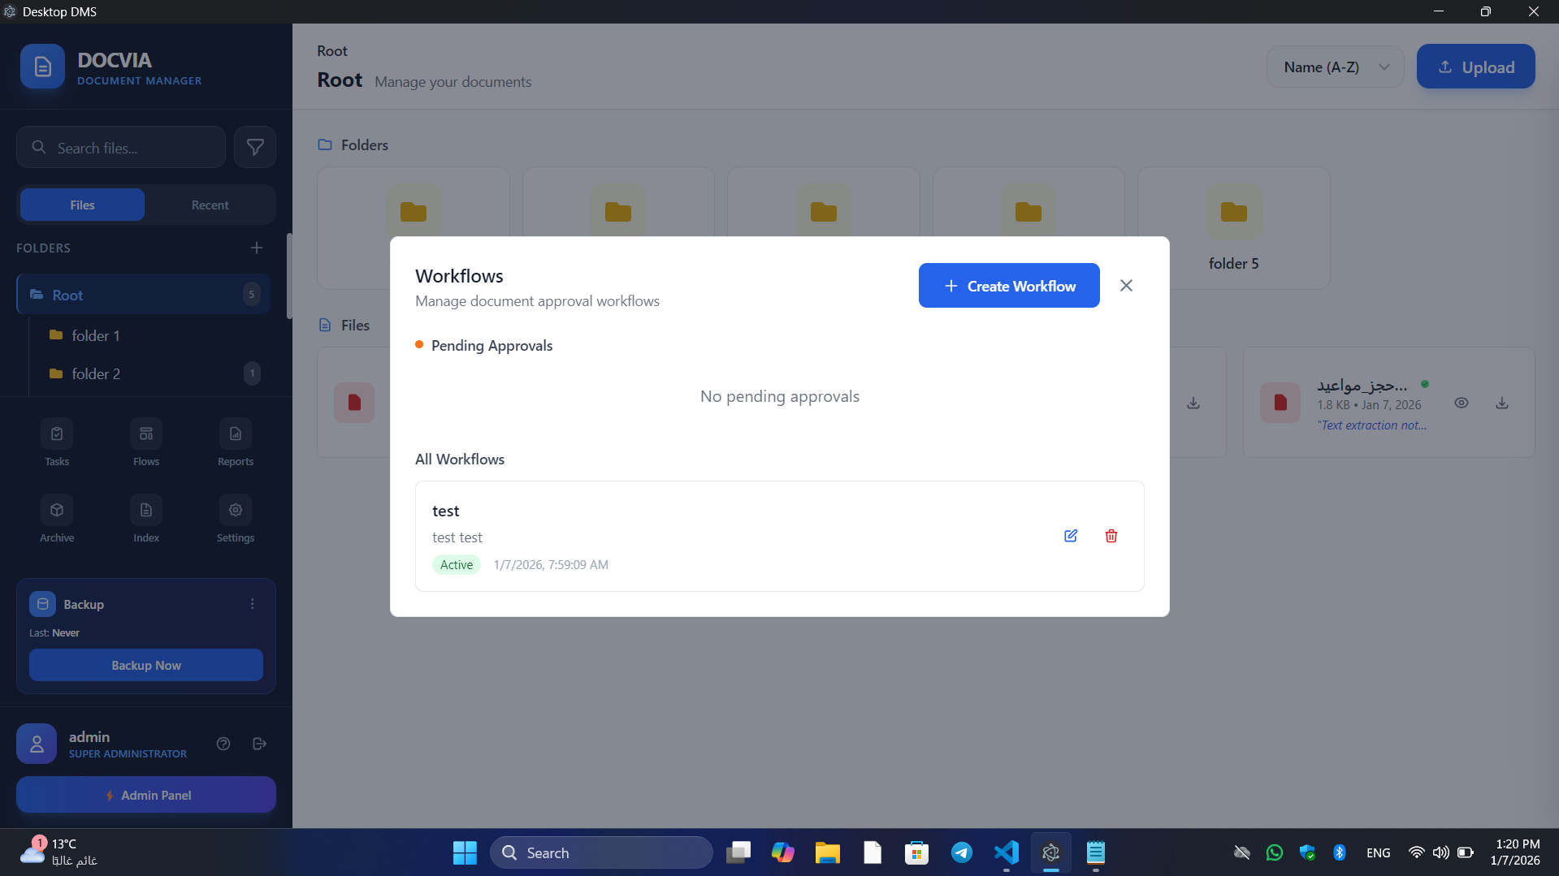Open the Settings gear in sidebar
Viewport: 1559px width, 876px height.
(236, 510)
